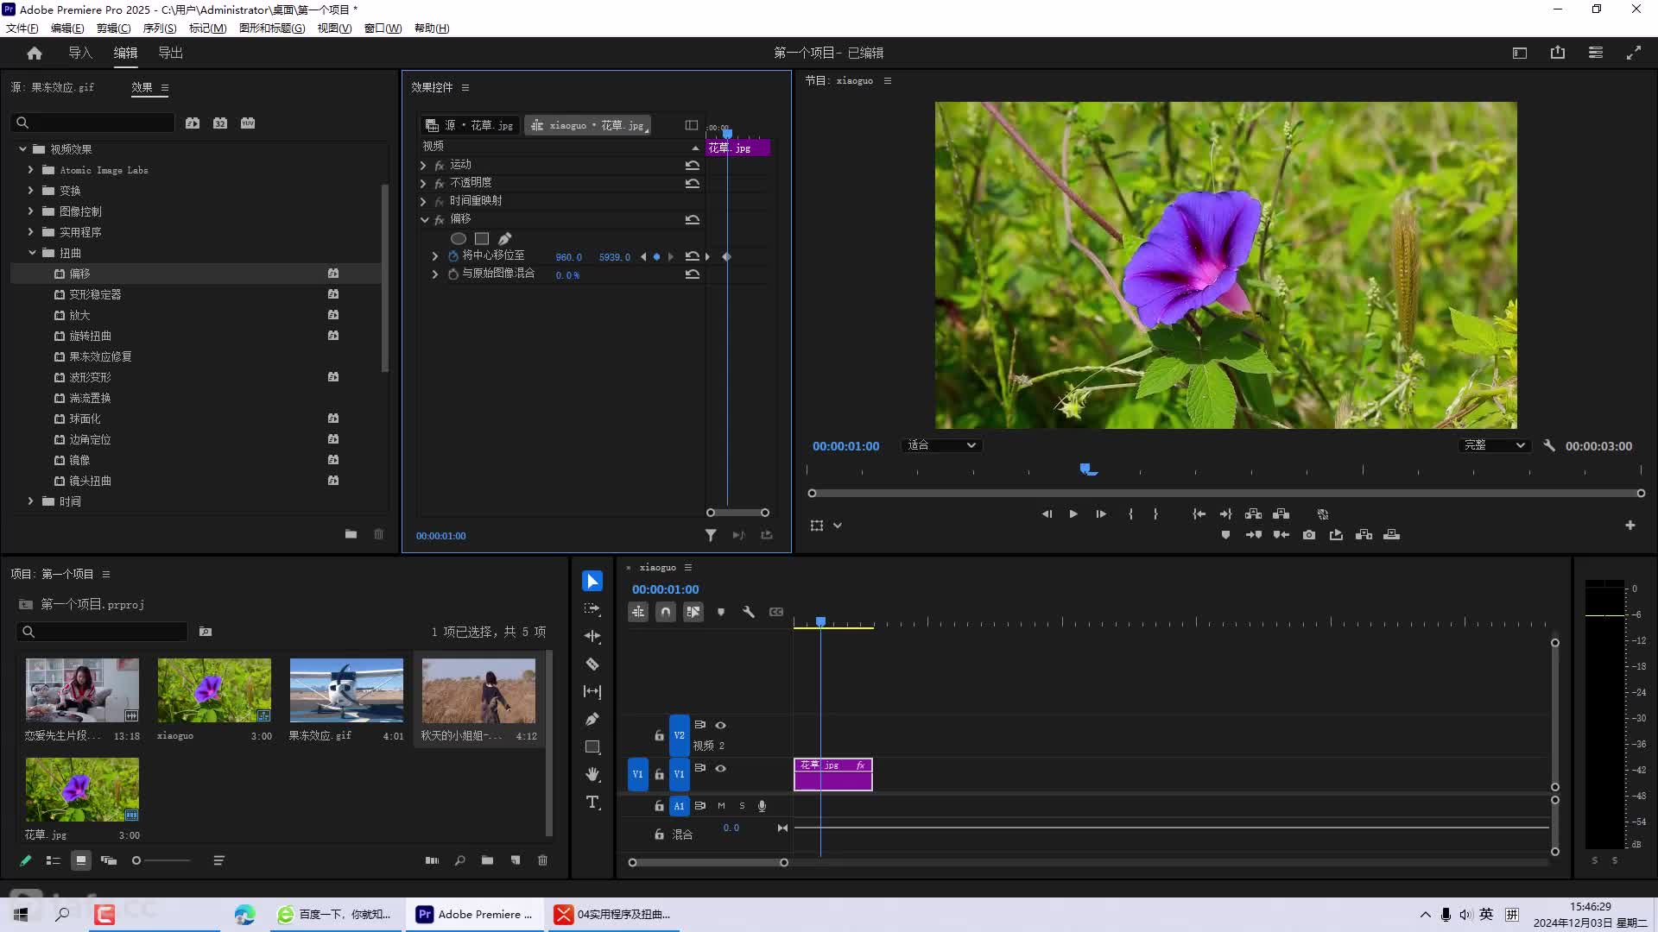This screenshot has height=932, width=1658.
Task: Step back one frame in program monitor
Action: (x=1047, y=514)
